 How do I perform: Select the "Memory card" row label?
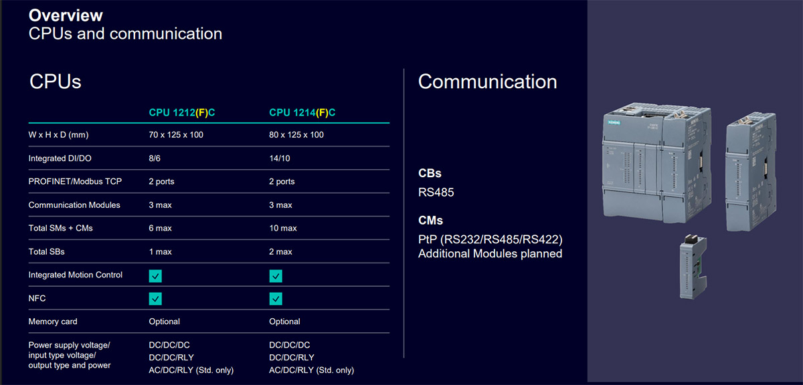pyautogui.click(x=53, y=322)
